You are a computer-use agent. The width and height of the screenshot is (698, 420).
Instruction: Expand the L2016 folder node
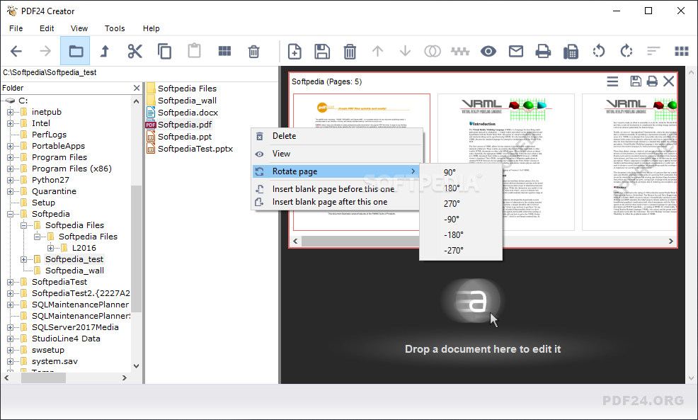pos(50,248)
